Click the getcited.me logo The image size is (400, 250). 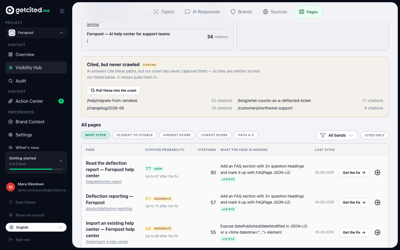pyautogui.click(x=28, y=10)
